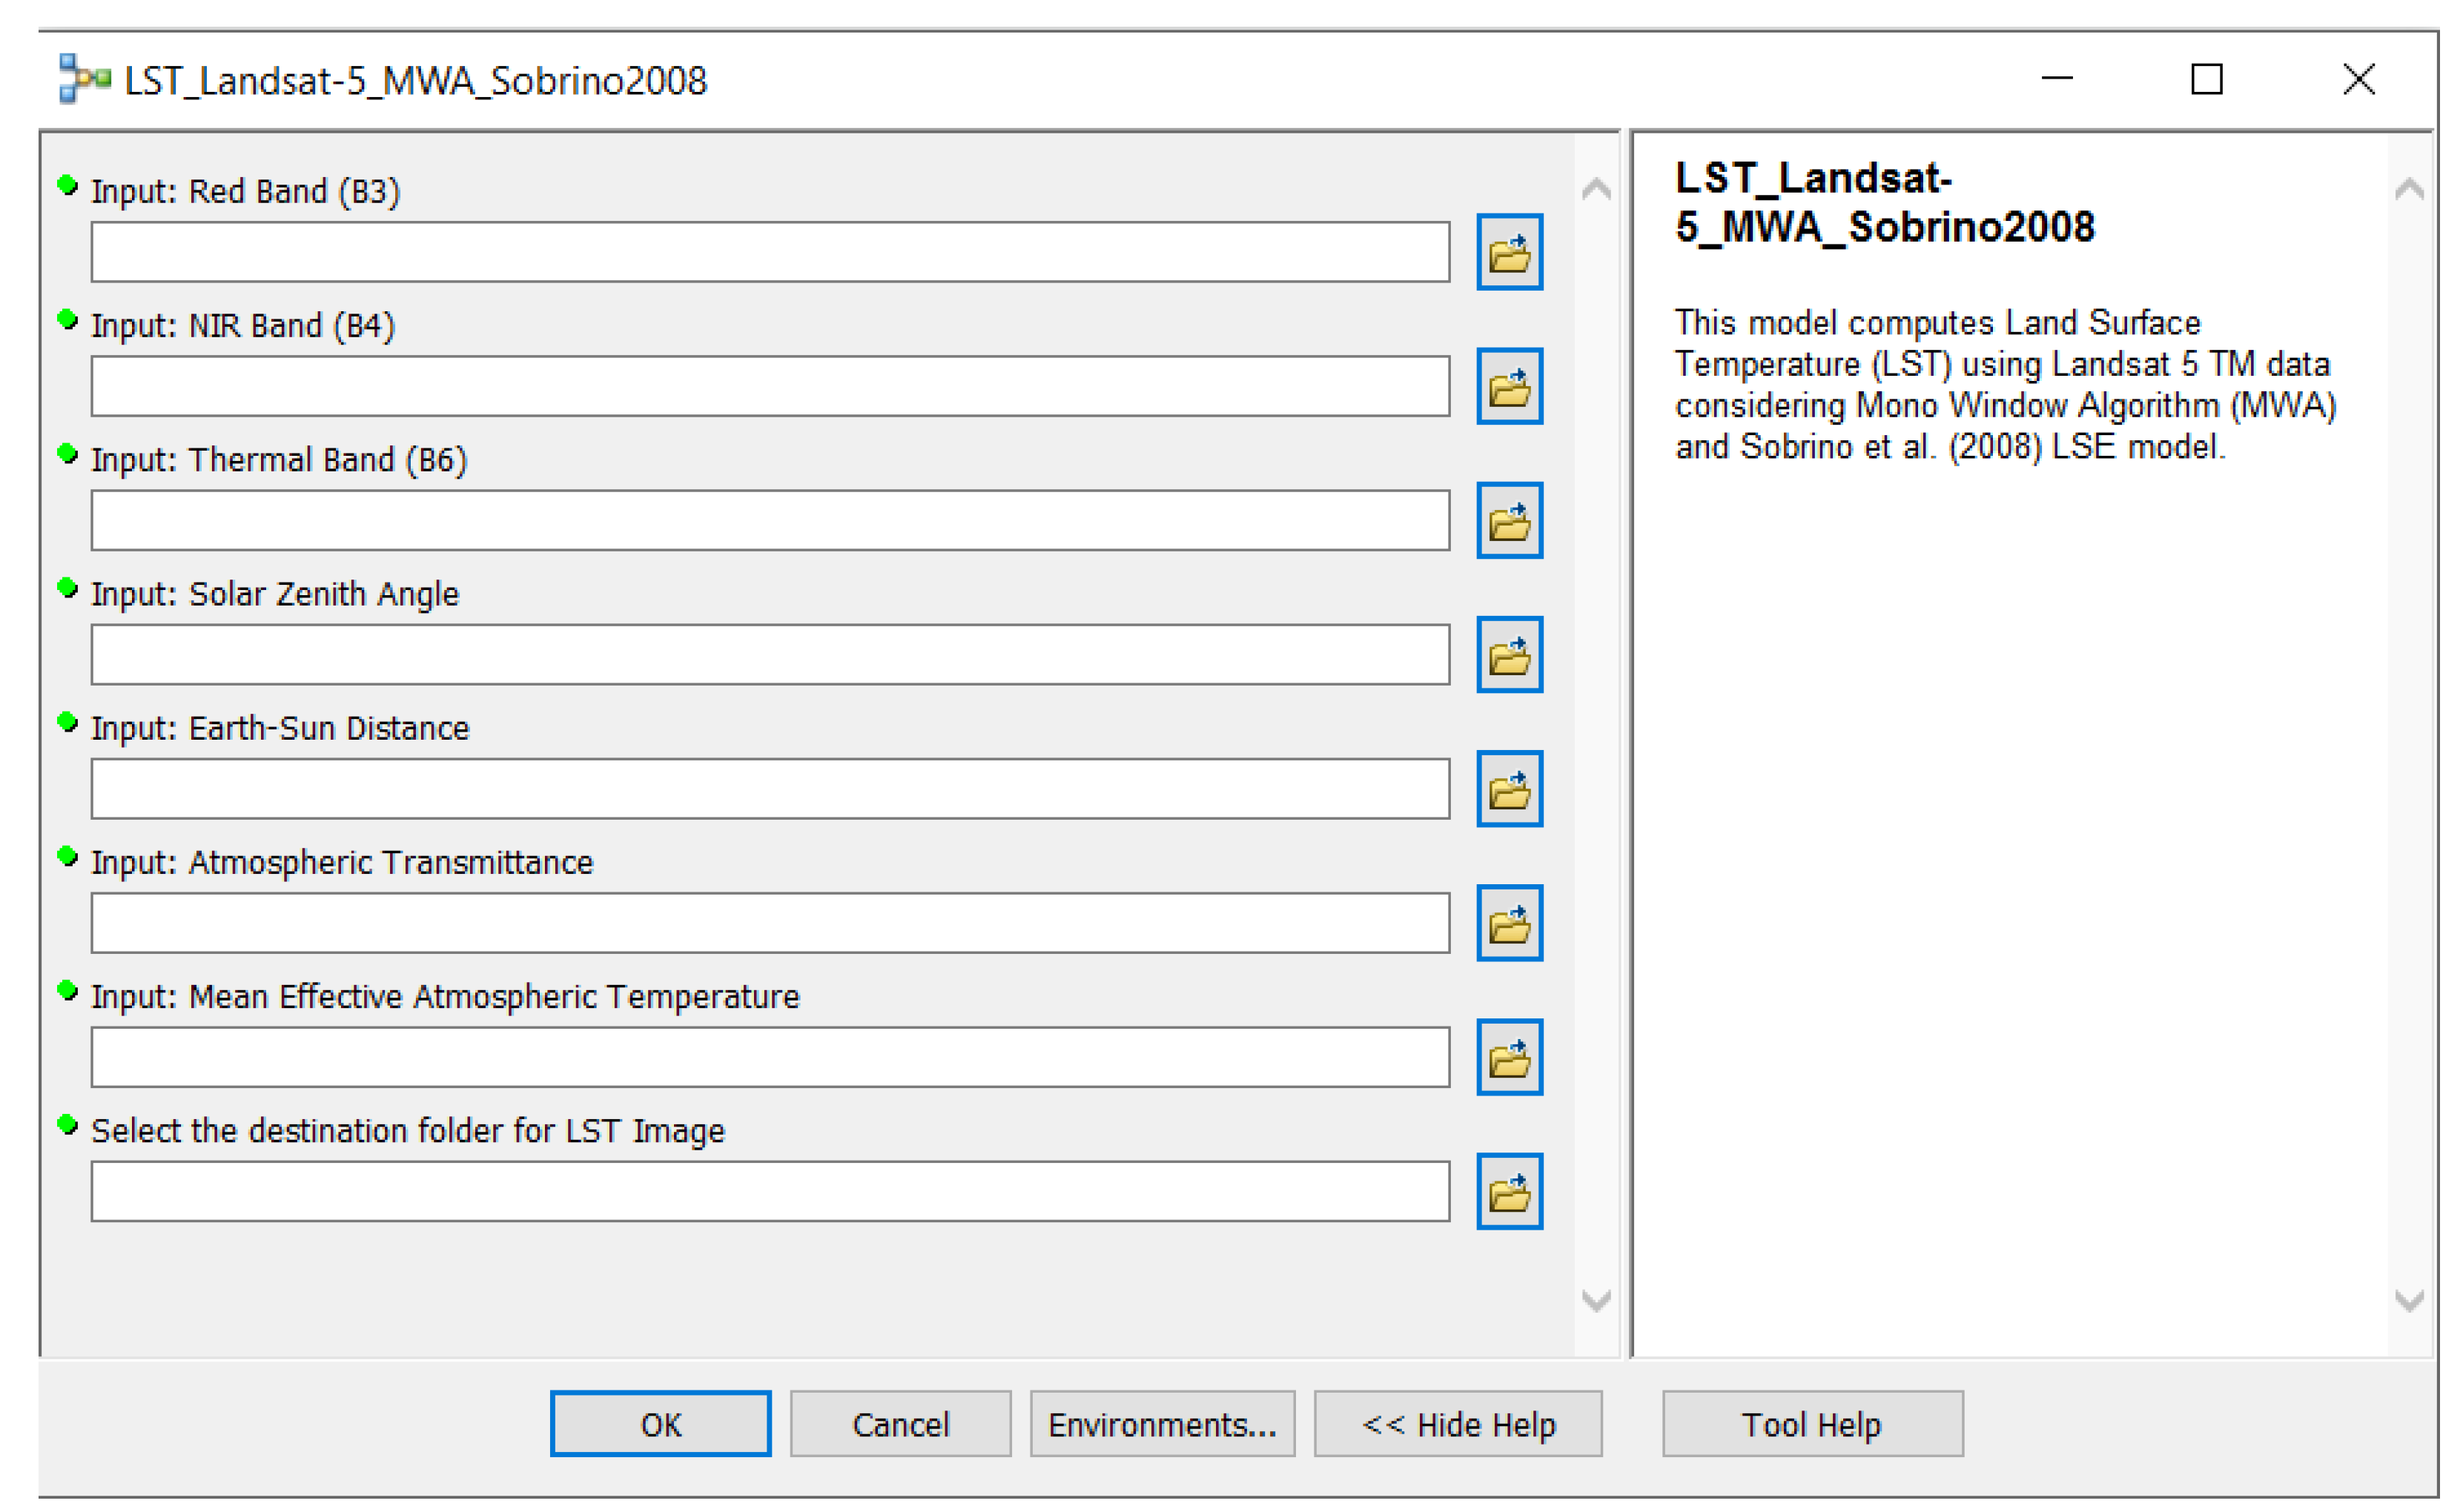Select the 'Input: Solar Zenith Angle' label
The width and height of the screenshot is (2463, 1512).
pyautogui.click(x=275, y=594)
